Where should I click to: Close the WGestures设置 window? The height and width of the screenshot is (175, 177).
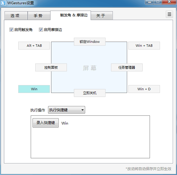point(169,2)
